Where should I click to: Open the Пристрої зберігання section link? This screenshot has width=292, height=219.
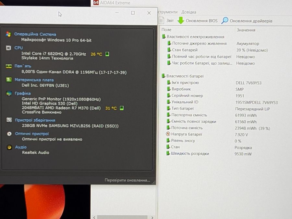[x=35, y=120]
